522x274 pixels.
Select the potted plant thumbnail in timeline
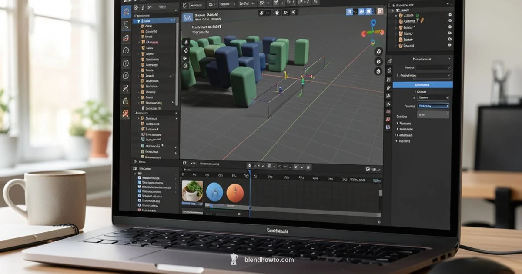192,191
